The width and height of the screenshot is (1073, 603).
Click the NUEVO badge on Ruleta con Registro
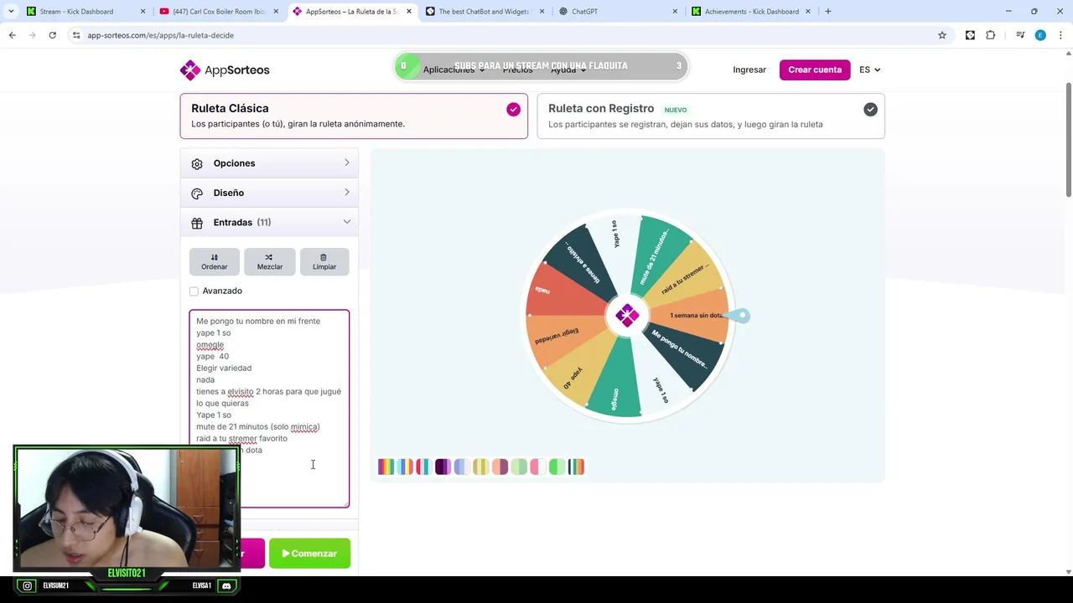(x=676, y=110)
